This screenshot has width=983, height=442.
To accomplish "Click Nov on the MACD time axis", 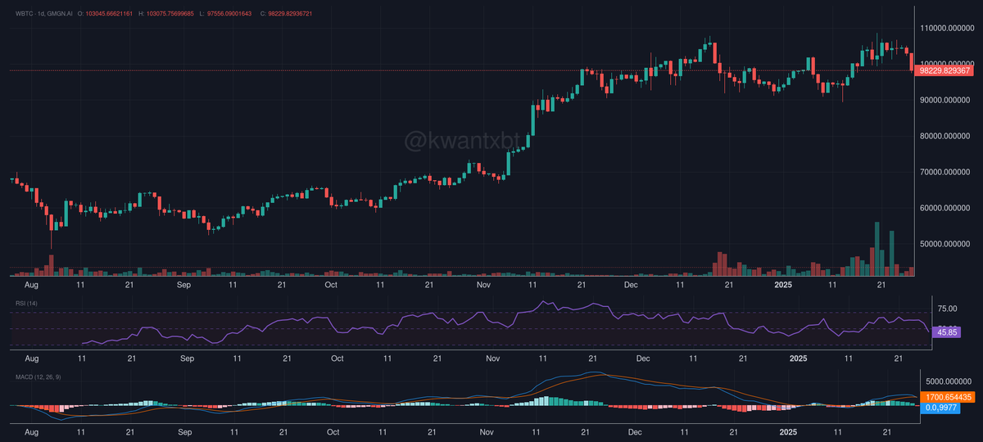I will point(487,431).
